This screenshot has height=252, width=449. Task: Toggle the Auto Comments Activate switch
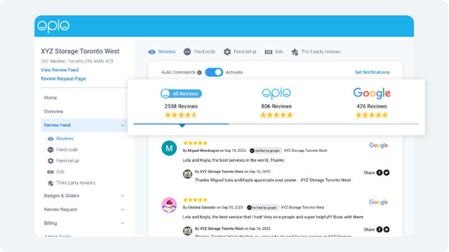click(214, 72)
